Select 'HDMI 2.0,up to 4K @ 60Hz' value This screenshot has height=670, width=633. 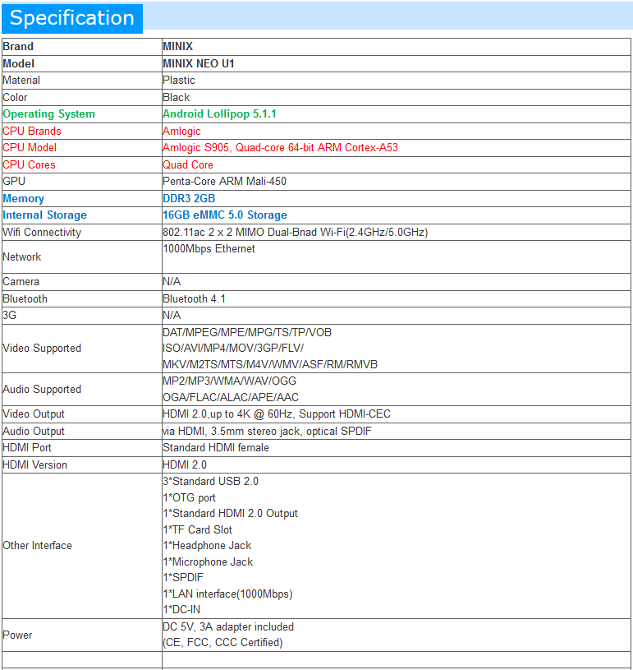(277, 414)
